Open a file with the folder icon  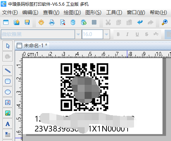pos(17,22)
